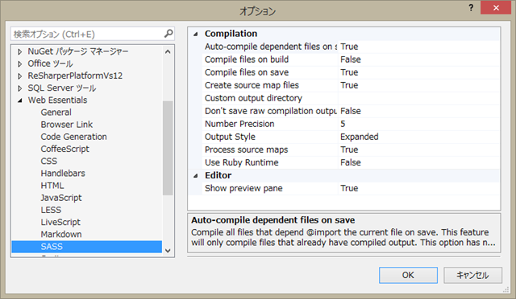The width and height of the screenshot is (516, 299).
Task: Collapse the Editor property group
Action: coord(195,175)
